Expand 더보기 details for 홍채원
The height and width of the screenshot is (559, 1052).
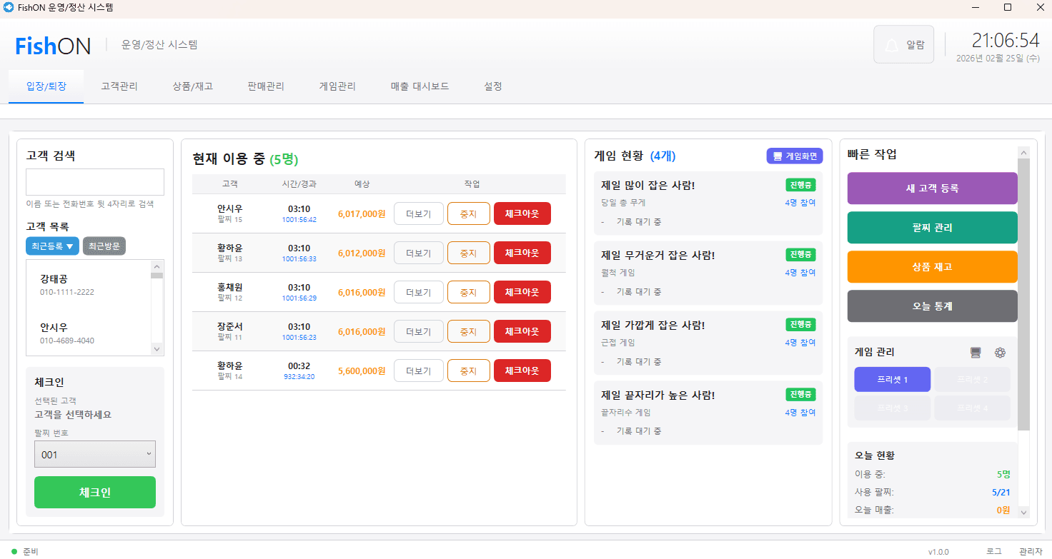pyautogui.click(x=418, y=291)
